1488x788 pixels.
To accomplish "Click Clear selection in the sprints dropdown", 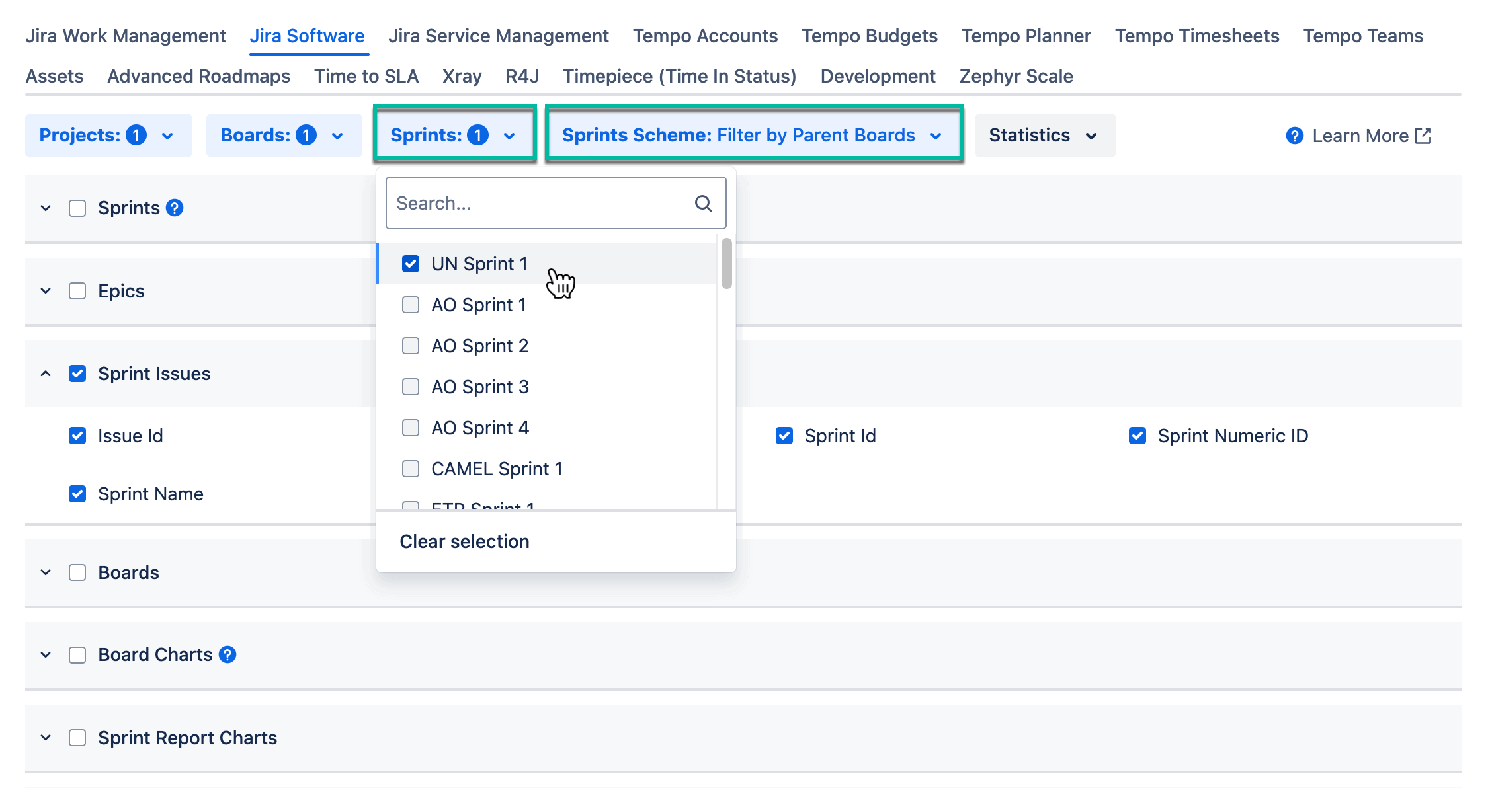I will (464, 541).
